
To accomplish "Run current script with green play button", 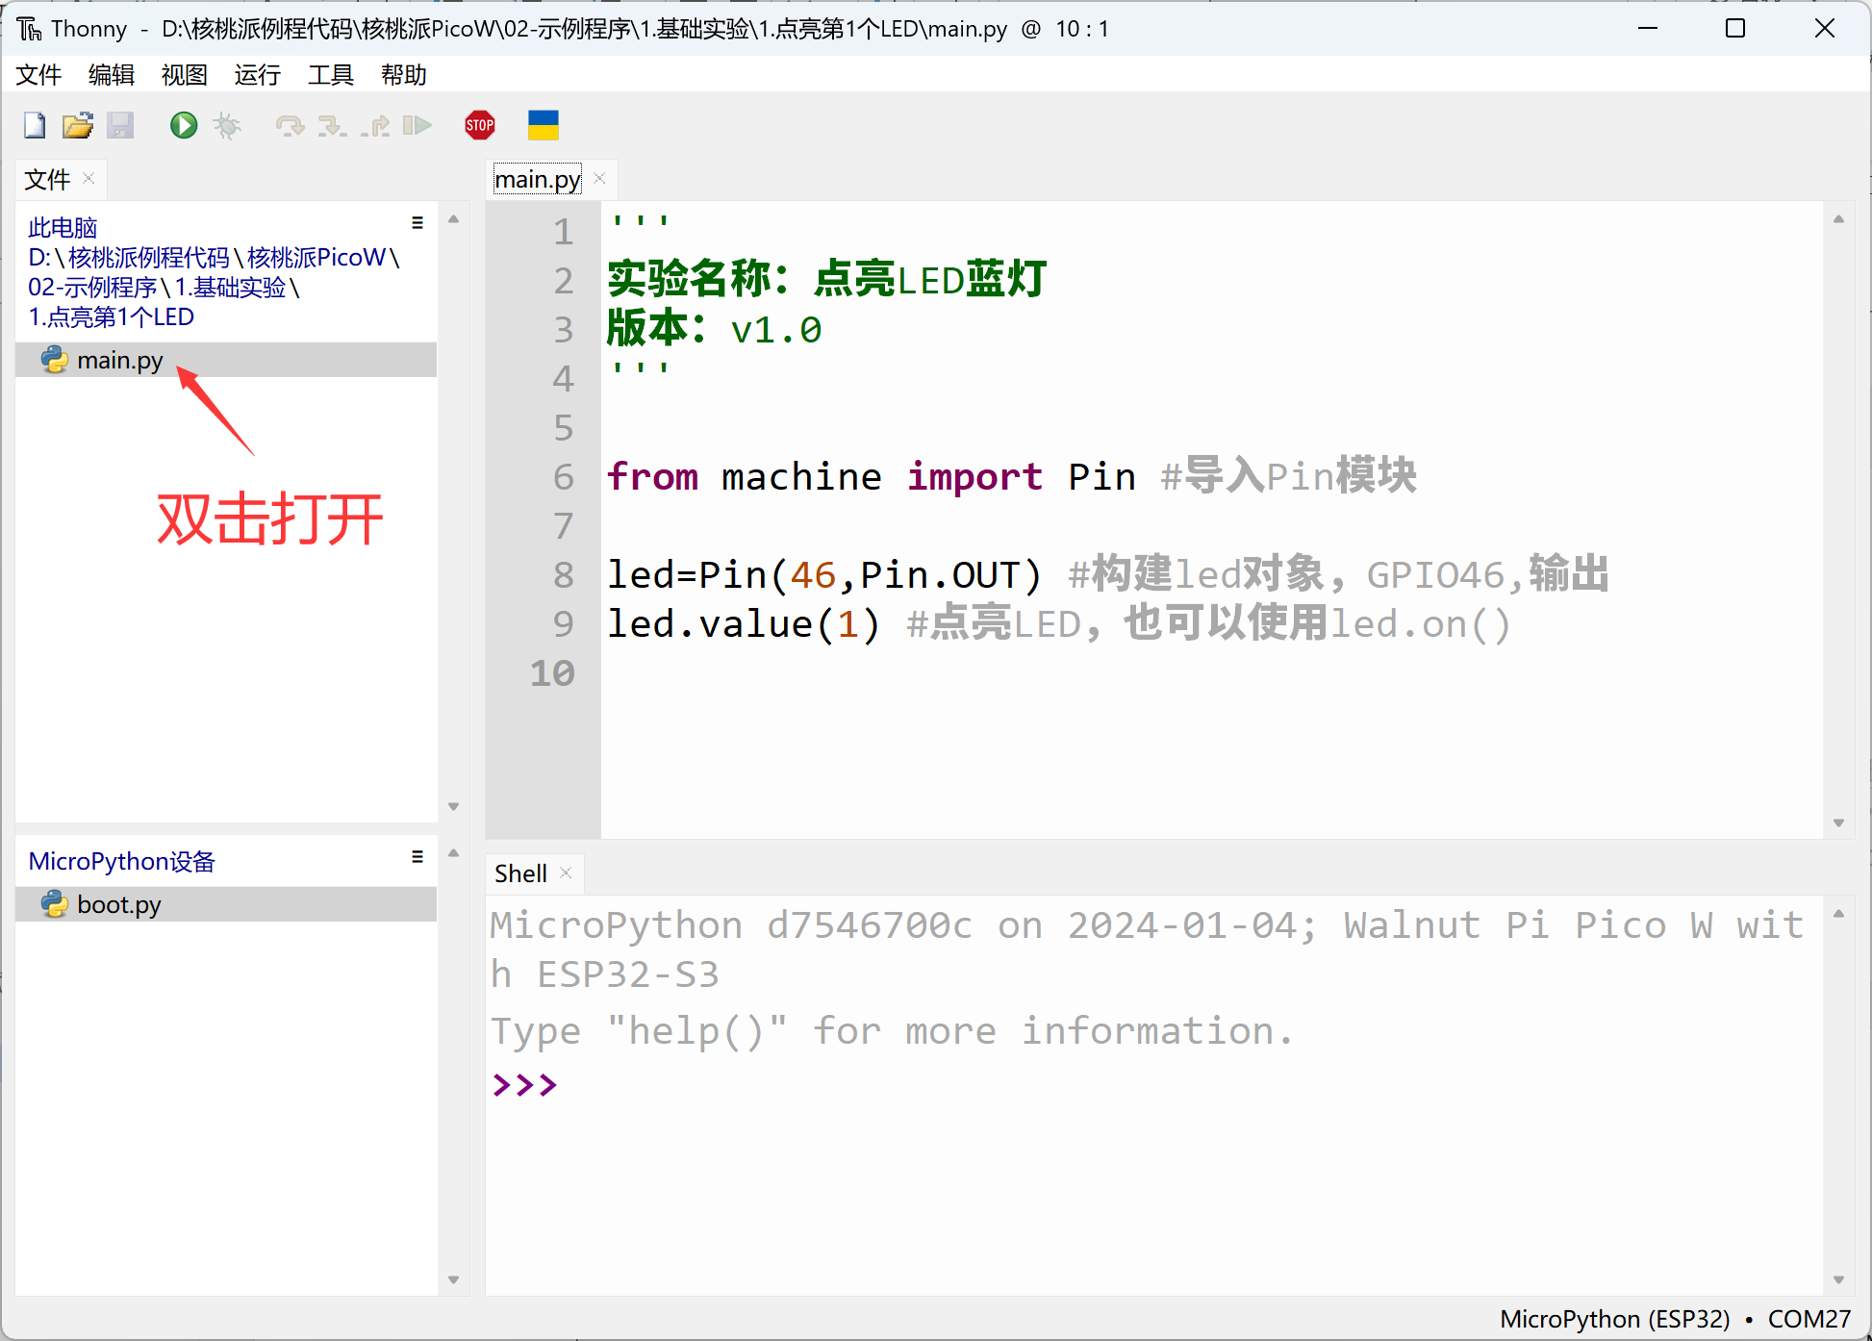I will coord(184,125).
